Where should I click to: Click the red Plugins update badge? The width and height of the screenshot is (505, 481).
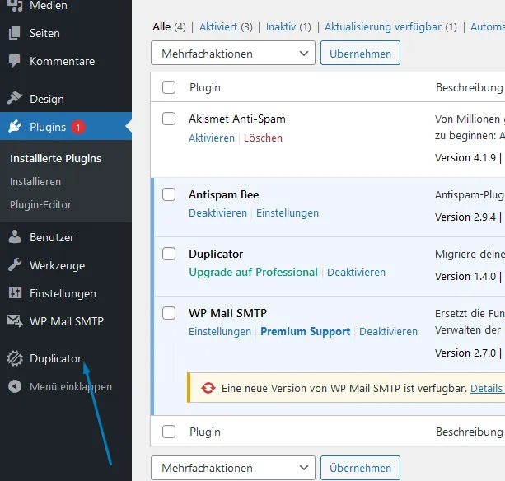pos(78,127)
